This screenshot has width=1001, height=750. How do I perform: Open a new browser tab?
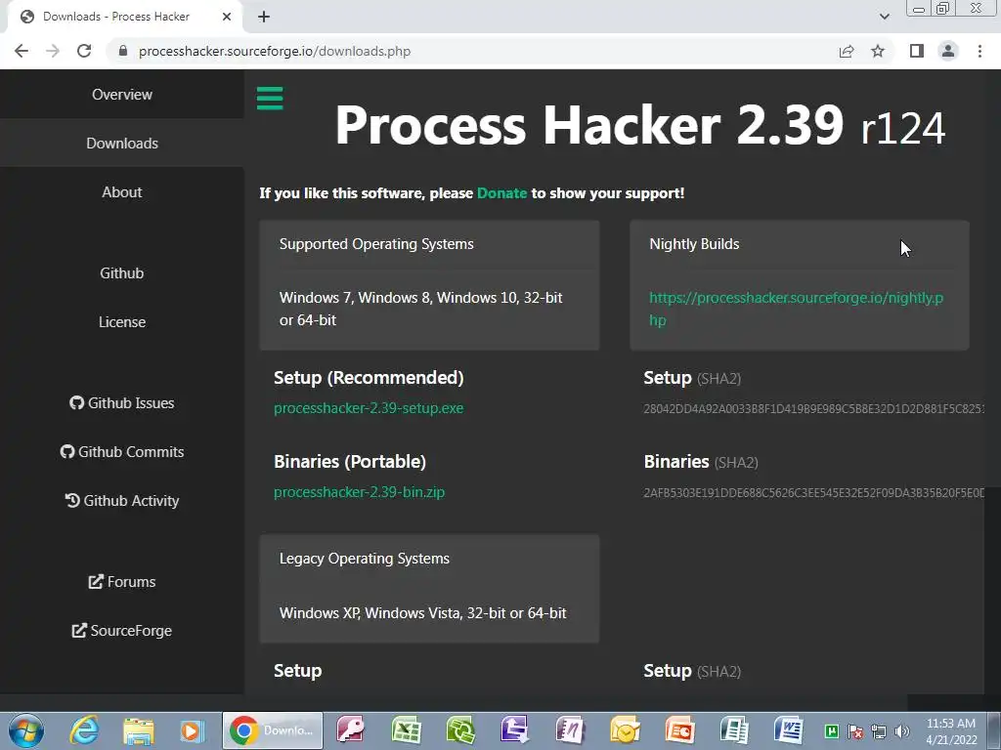click(264, 17)
